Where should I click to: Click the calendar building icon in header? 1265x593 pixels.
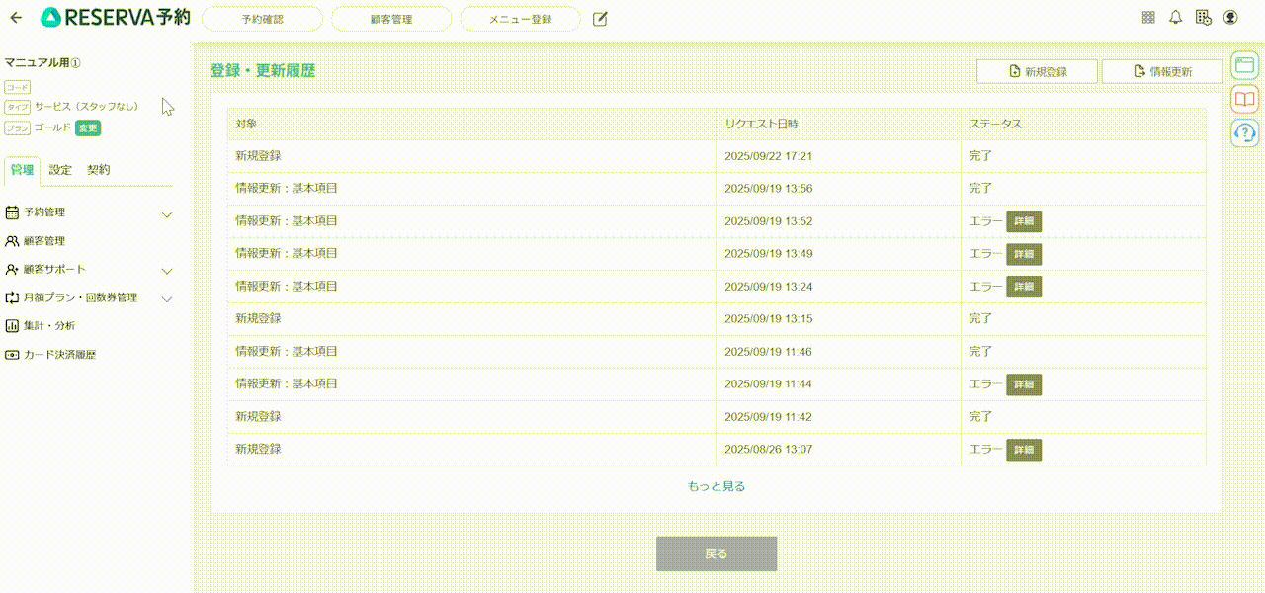pos(1203,17)
